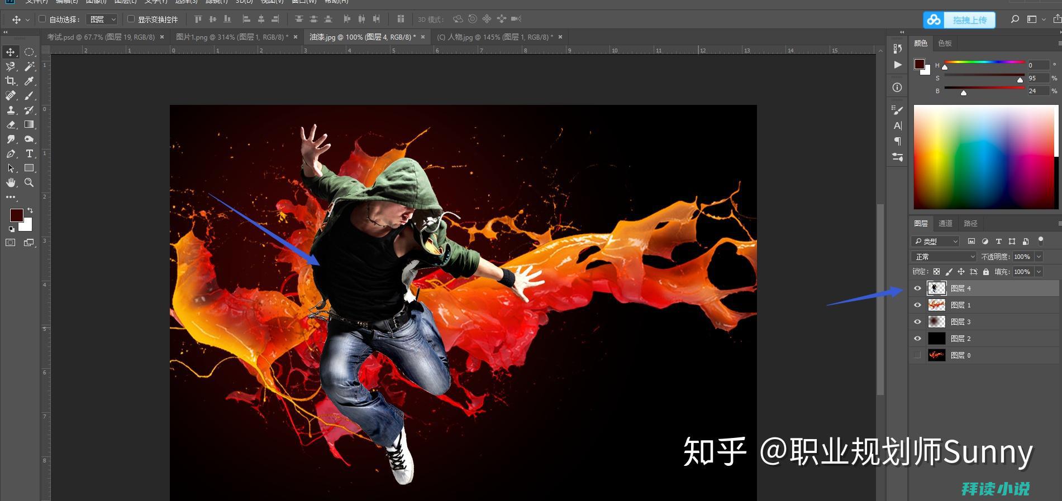Select the Rectangle shape tool

pos(30,168)
